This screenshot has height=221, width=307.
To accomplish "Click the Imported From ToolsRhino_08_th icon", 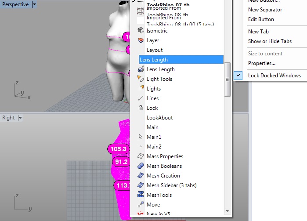I will tap(141, 11).
